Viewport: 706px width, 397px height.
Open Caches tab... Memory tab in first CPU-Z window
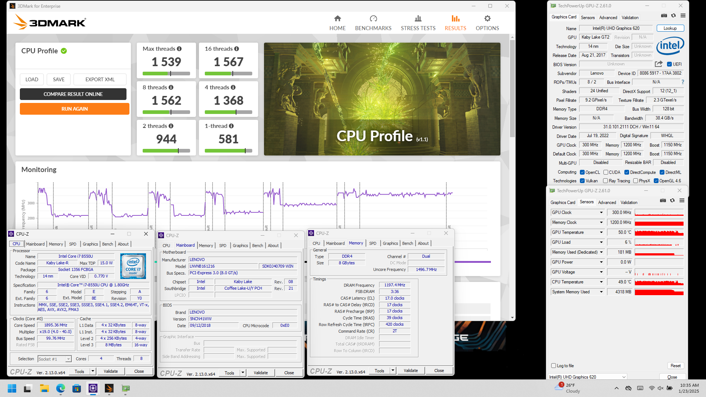tap(56, 244)
